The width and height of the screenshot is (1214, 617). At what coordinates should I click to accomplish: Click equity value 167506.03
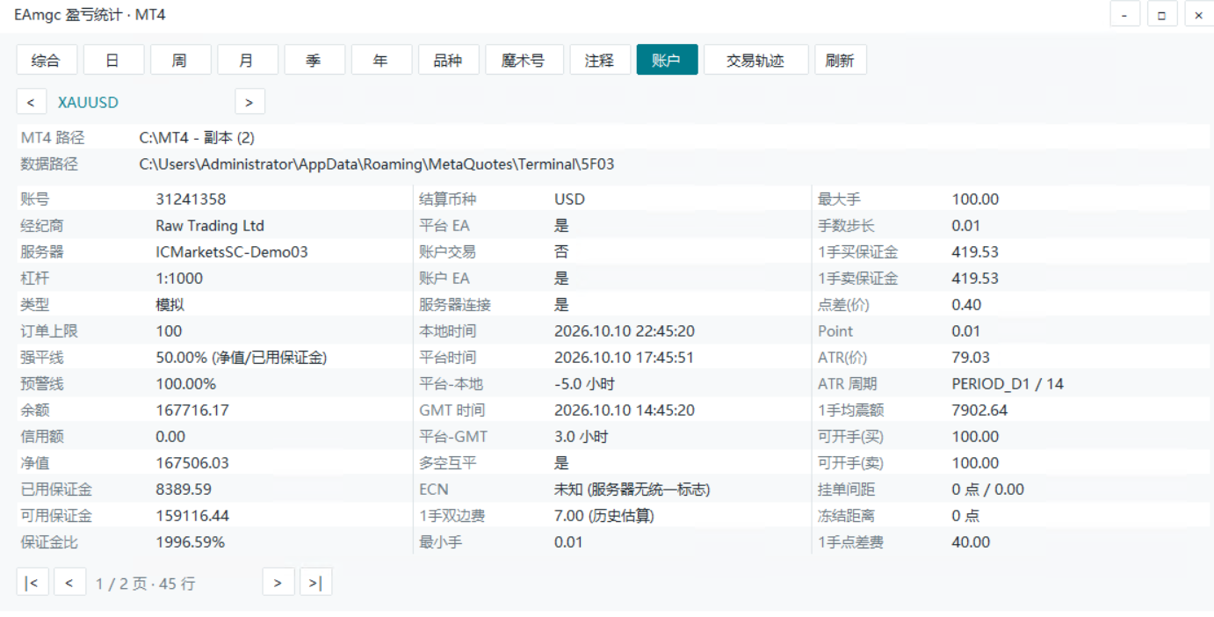[x=192, y=463]
